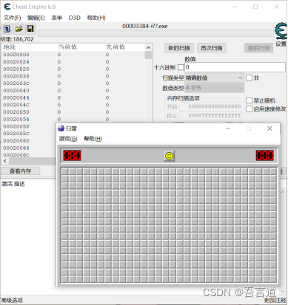Open the process list computer icon

click(x=7, y=29)
